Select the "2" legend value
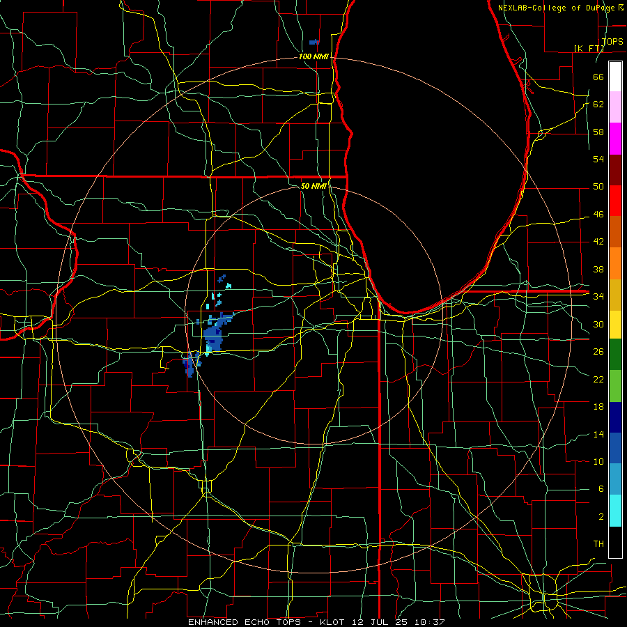This screenshot has height=627, width=627. tap(601, 517)
